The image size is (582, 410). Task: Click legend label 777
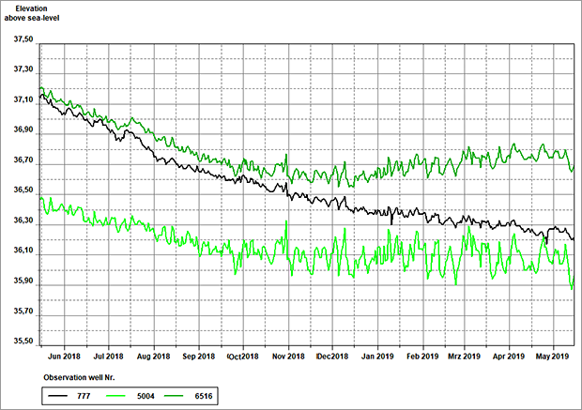point(84,396)
